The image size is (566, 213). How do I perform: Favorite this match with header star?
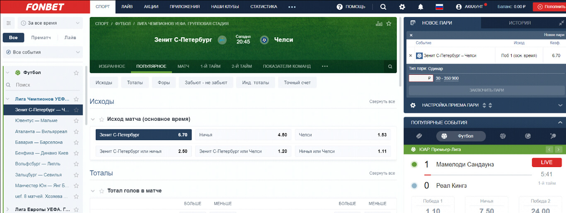[x=389, y=24]
